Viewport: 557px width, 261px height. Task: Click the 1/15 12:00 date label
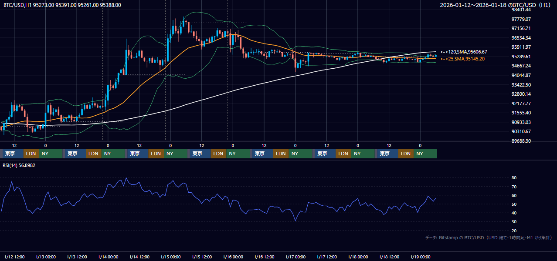(x=202, y=257)
